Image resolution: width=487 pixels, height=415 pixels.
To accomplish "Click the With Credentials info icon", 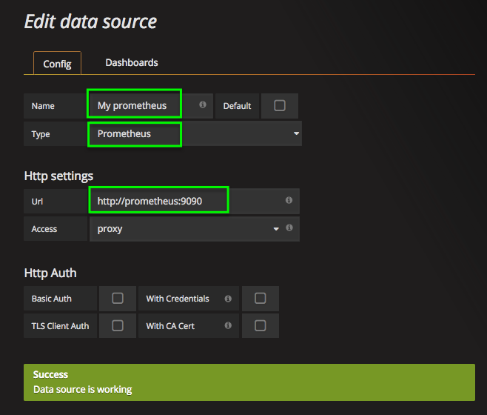I will coord(228,299).
